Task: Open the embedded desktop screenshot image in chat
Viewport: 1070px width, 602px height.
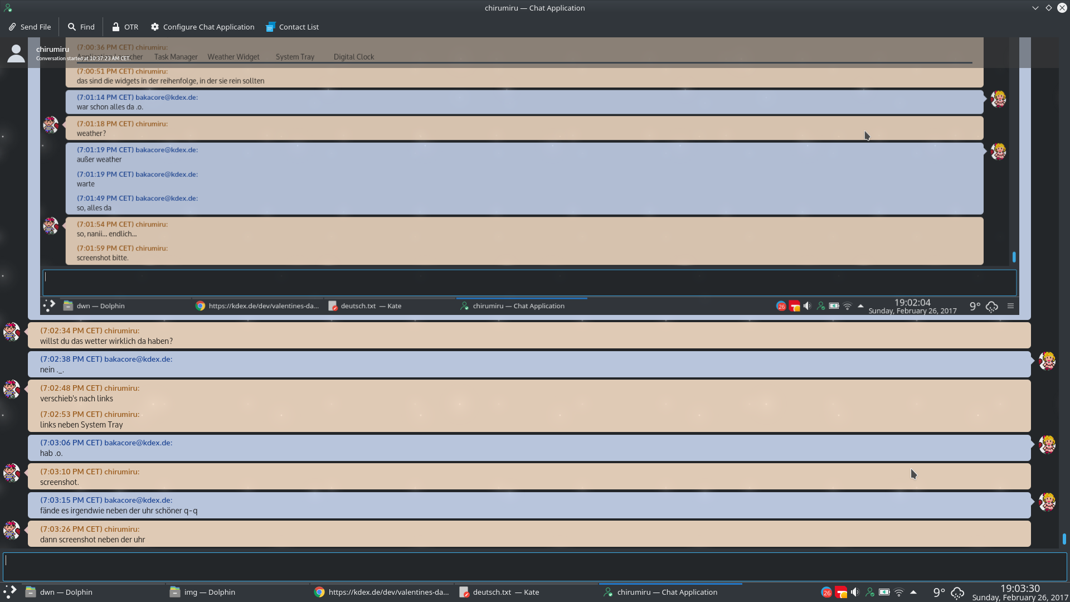Action: click(529, 177)
